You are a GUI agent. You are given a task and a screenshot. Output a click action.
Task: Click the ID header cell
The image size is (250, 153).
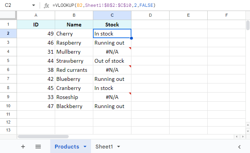[x=36, y=25]
